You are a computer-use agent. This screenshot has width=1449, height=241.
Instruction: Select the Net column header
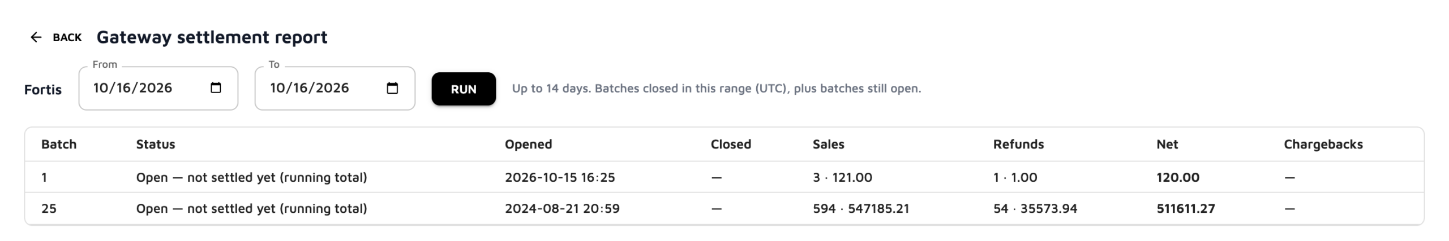pos(1167,144)
